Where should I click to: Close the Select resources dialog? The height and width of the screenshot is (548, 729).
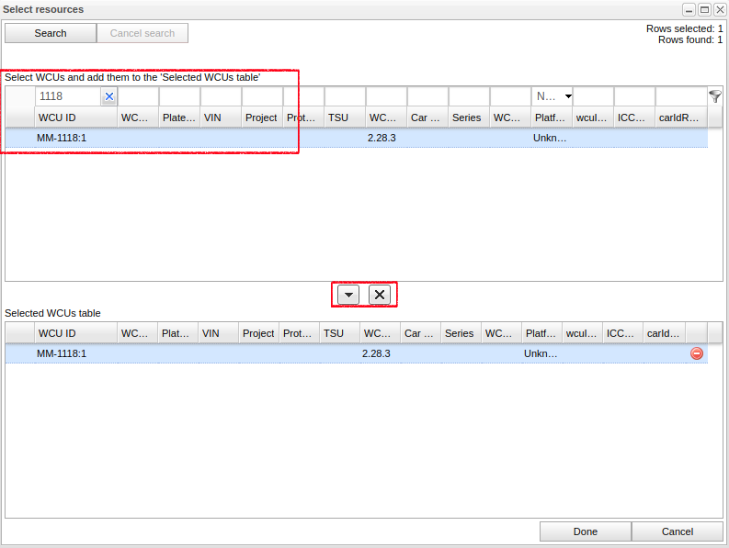click(719, 9)
